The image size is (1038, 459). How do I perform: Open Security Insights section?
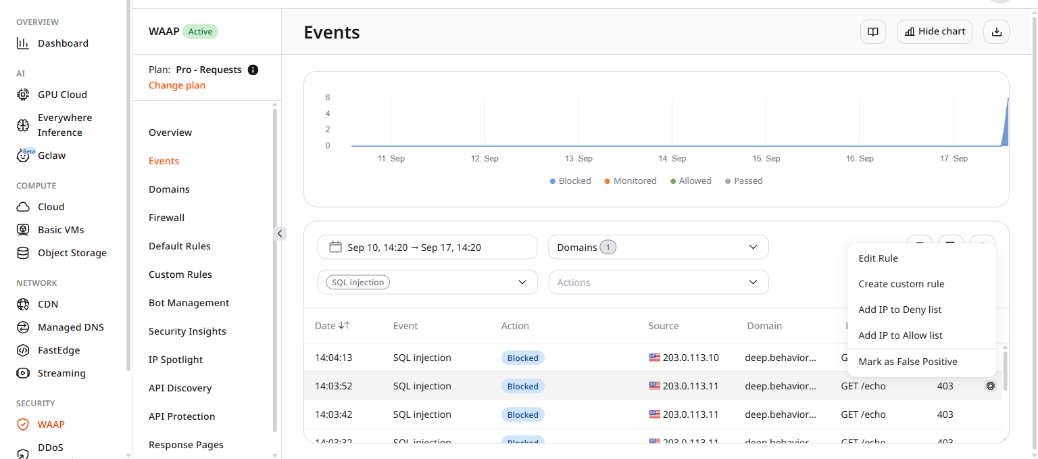click(187, 331)
